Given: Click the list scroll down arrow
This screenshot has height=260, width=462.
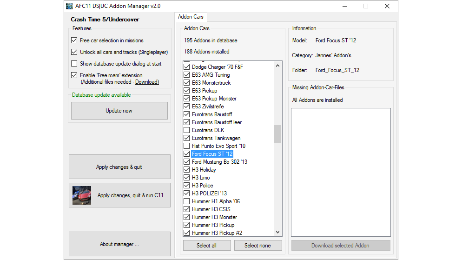Looking at the screenshot, I should [x=277, y=232].
